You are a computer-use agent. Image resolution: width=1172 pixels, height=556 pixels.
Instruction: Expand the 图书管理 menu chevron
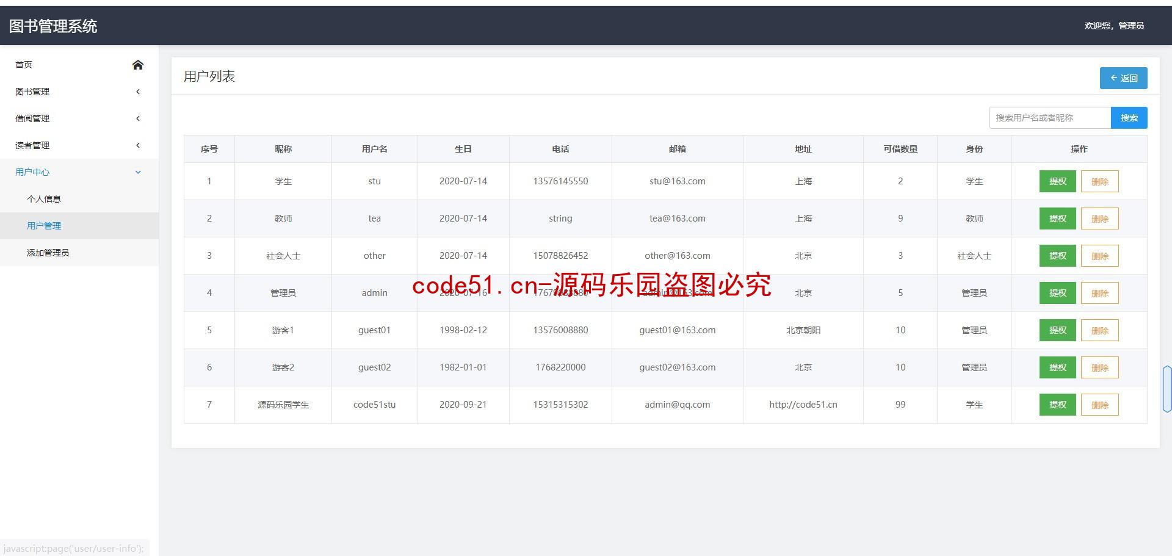pyautogui.click(x=138, y=92)
